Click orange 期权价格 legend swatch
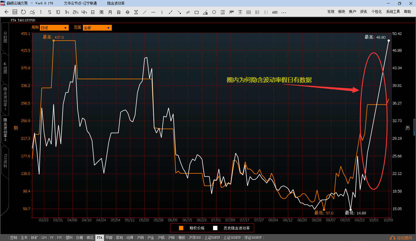The height and width of the screenshot is (241, 416). 181,228
